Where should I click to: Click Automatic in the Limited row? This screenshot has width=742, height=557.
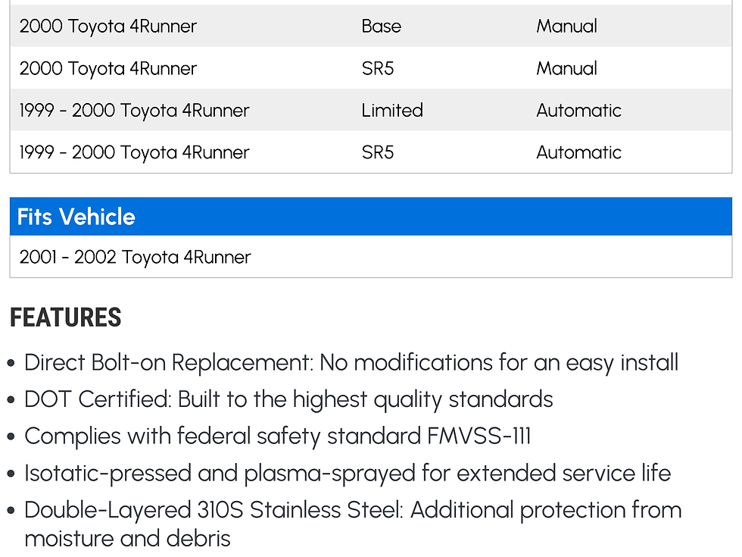(578, 111)
